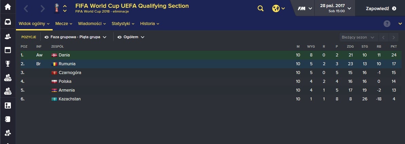Image resolution: width=405 pixels, height=144 pixels.
Task: Open the Home icon in sidebar
Action: (8, 7)
